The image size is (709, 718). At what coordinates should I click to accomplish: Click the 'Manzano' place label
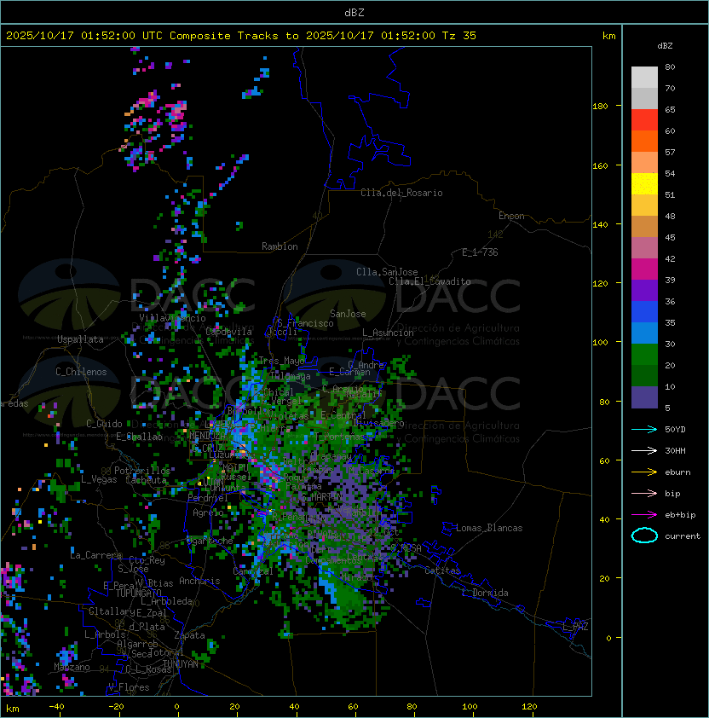pyautogui.click(x=72, y=667)
